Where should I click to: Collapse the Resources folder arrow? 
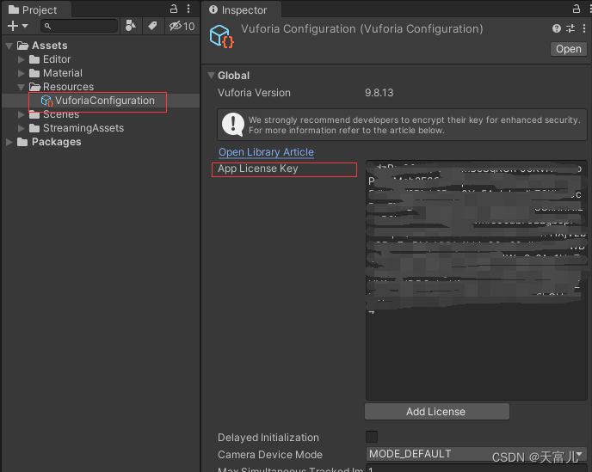[22, 87]
